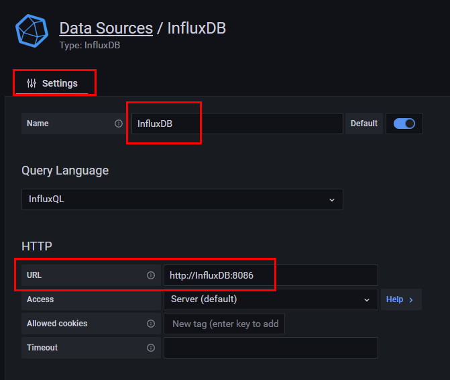Toggle the Default data source switch

[x=404, y=124]
